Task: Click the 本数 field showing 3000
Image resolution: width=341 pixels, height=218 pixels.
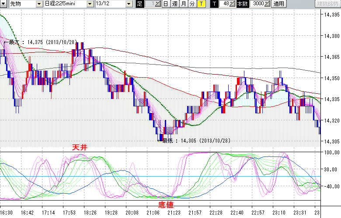Action: [x=257, y=4]
